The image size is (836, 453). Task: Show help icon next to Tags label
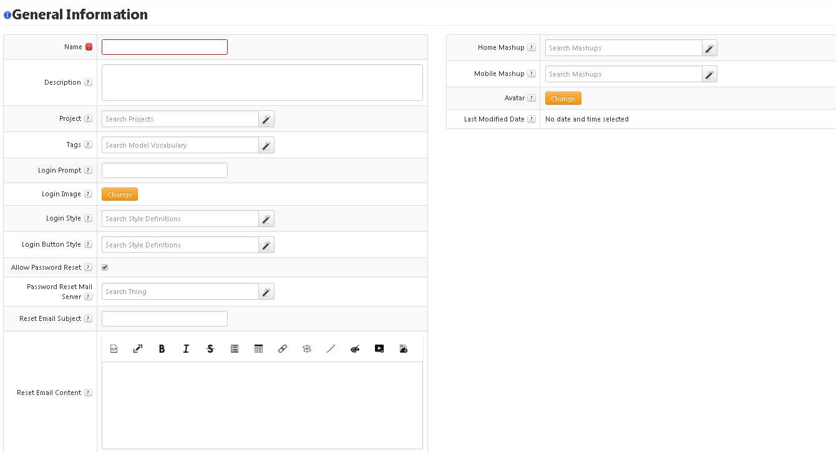89,145
